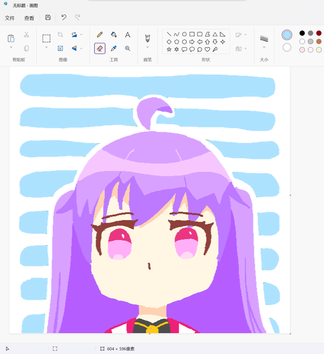Select the Up arrow shape
Viewport: 324px width, 354px height.
pyautogui.click(x=207, y=42)
